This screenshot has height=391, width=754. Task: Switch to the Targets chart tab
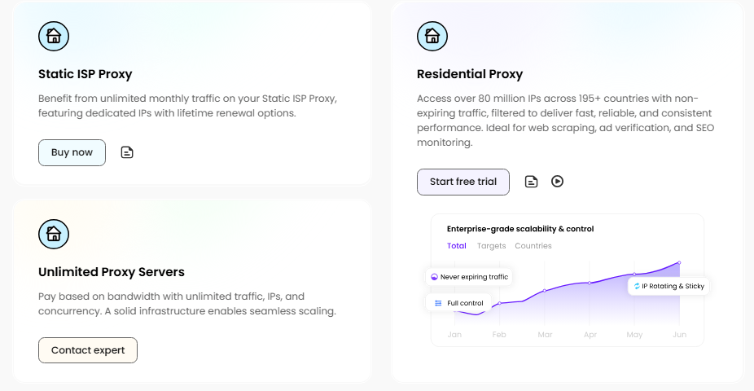click(491, 246)
